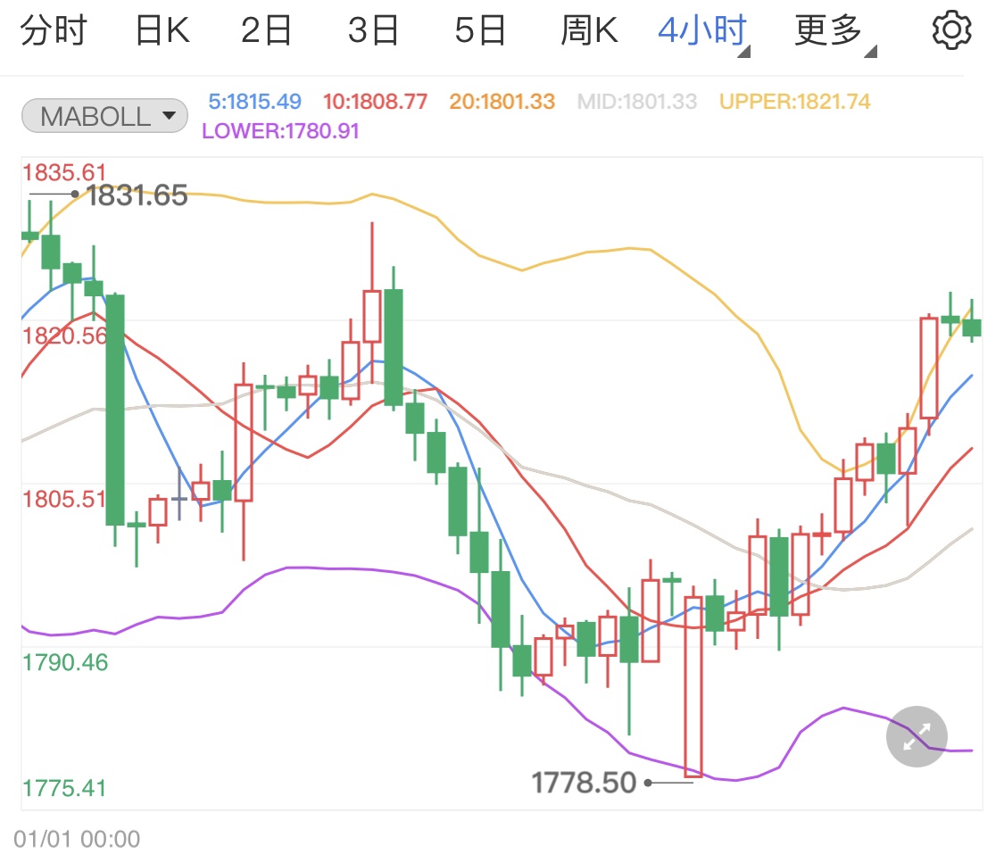
Task: Click the 1790.46 axis price label
Action: 65,662
